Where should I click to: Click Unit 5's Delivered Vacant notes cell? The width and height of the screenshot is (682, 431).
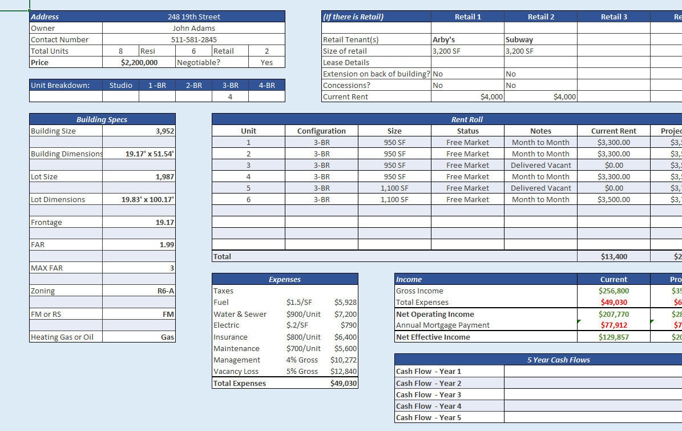pyautogui.click(x=540, y=188)
